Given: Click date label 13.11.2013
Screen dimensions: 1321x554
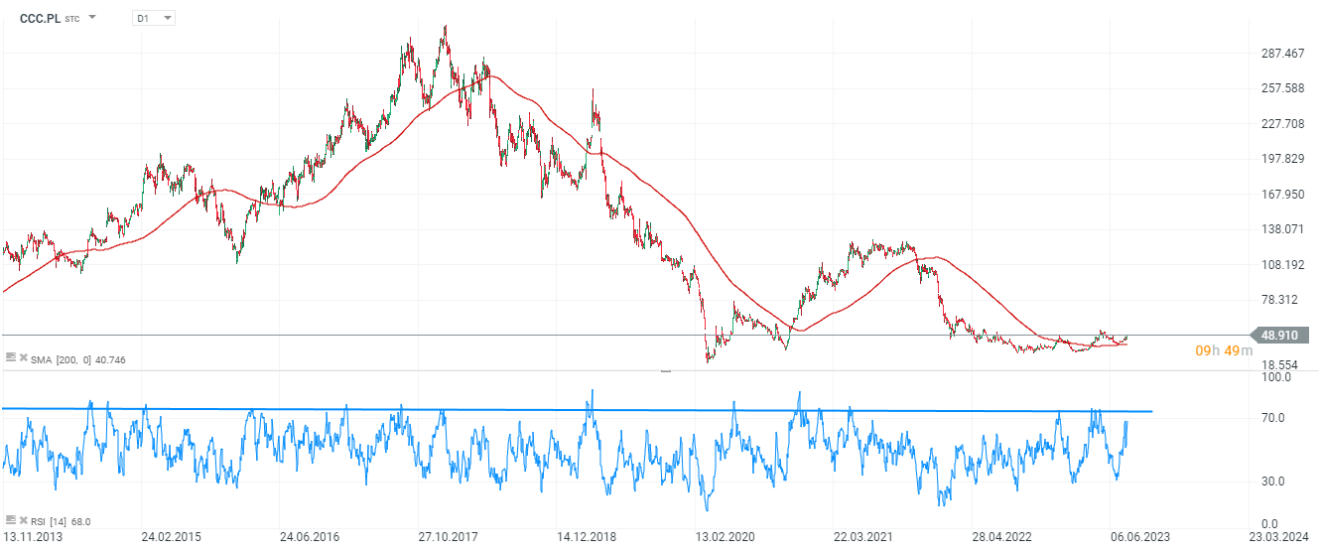Looking at the screenshot, I should [x=32, y=537].
